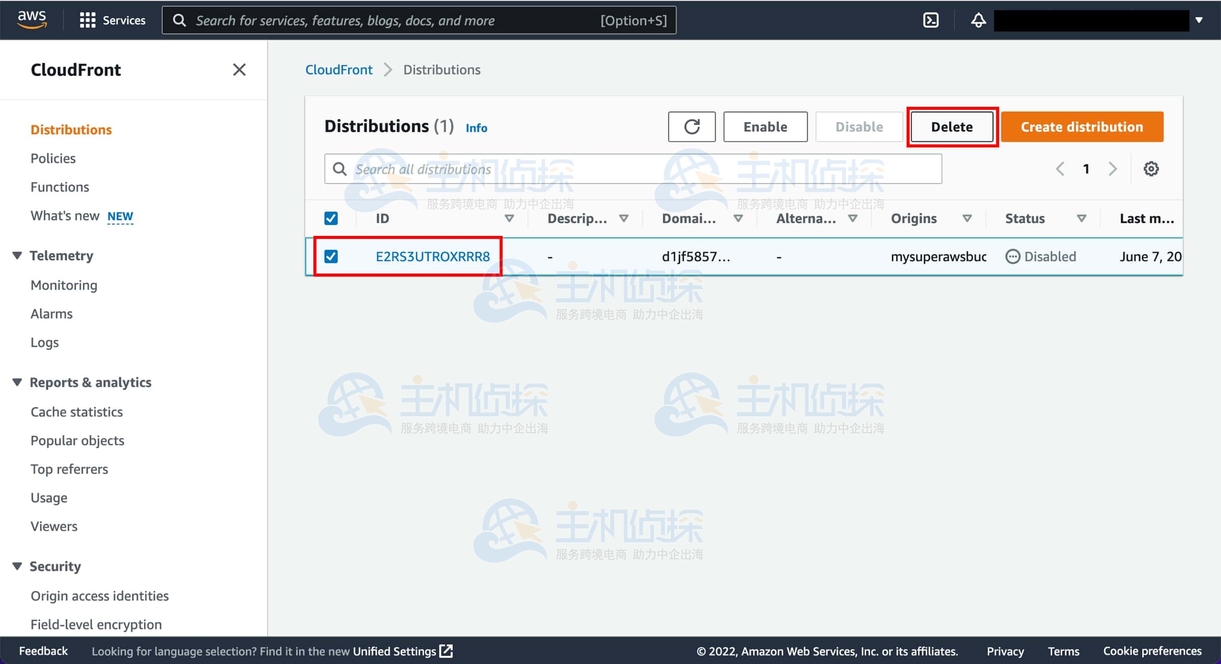The image size is (1221, 664).
Task: Open Policies in the sidebar
Action: pyautogui.click(x=53, y=158)
